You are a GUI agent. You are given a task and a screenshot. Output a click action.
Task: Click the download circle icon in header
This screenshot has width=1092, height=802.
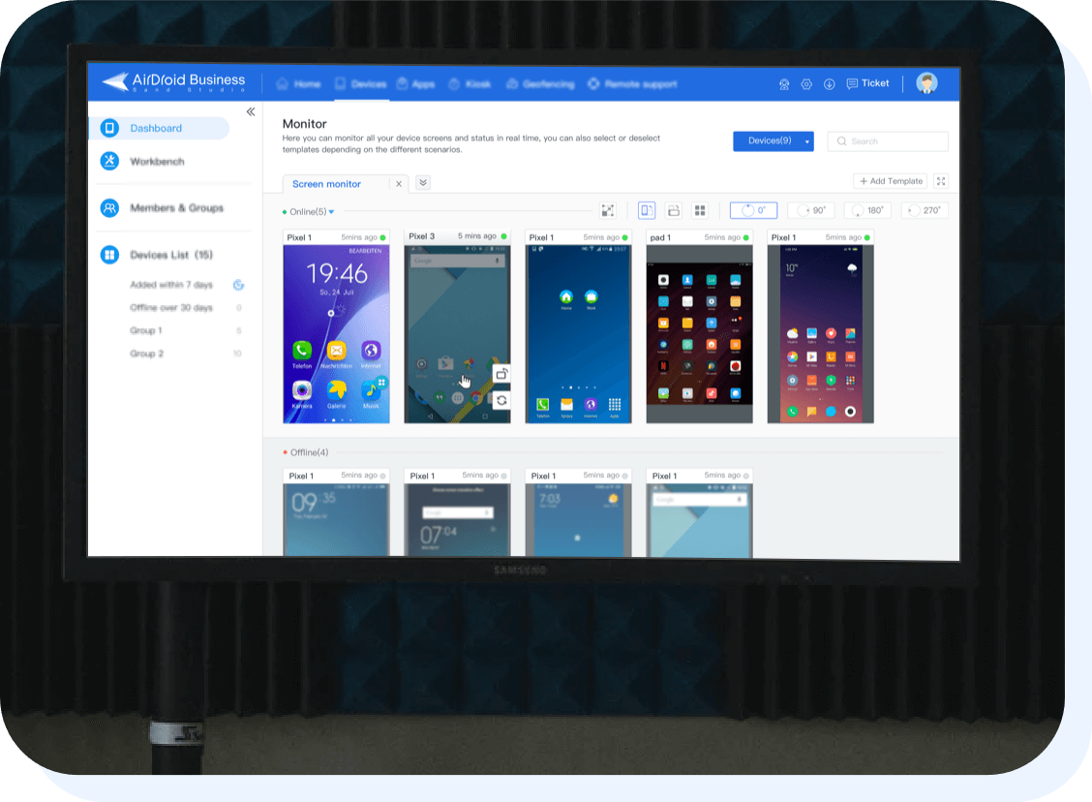pos(830,84)
